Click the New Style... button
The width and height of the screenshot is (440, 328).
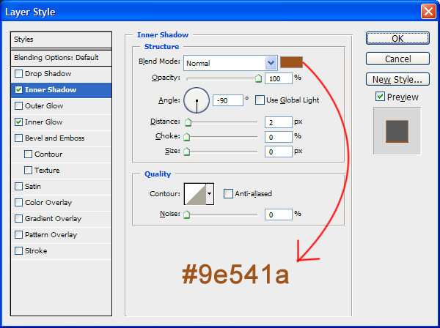point(397,79)
